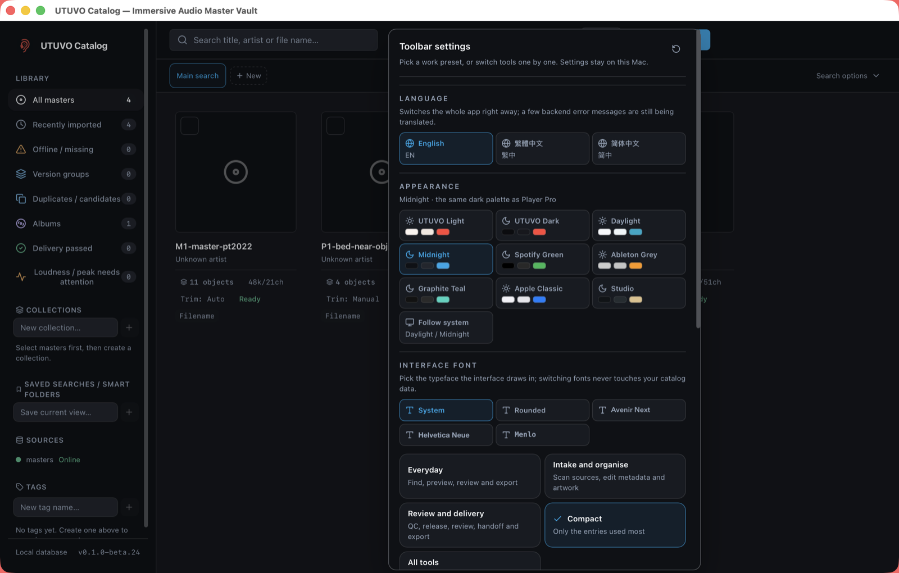The width and height of the screenshot is (899, 573).
Task: Click the Loudness / peak waveform icon
Action: click(x=21, y=277)
